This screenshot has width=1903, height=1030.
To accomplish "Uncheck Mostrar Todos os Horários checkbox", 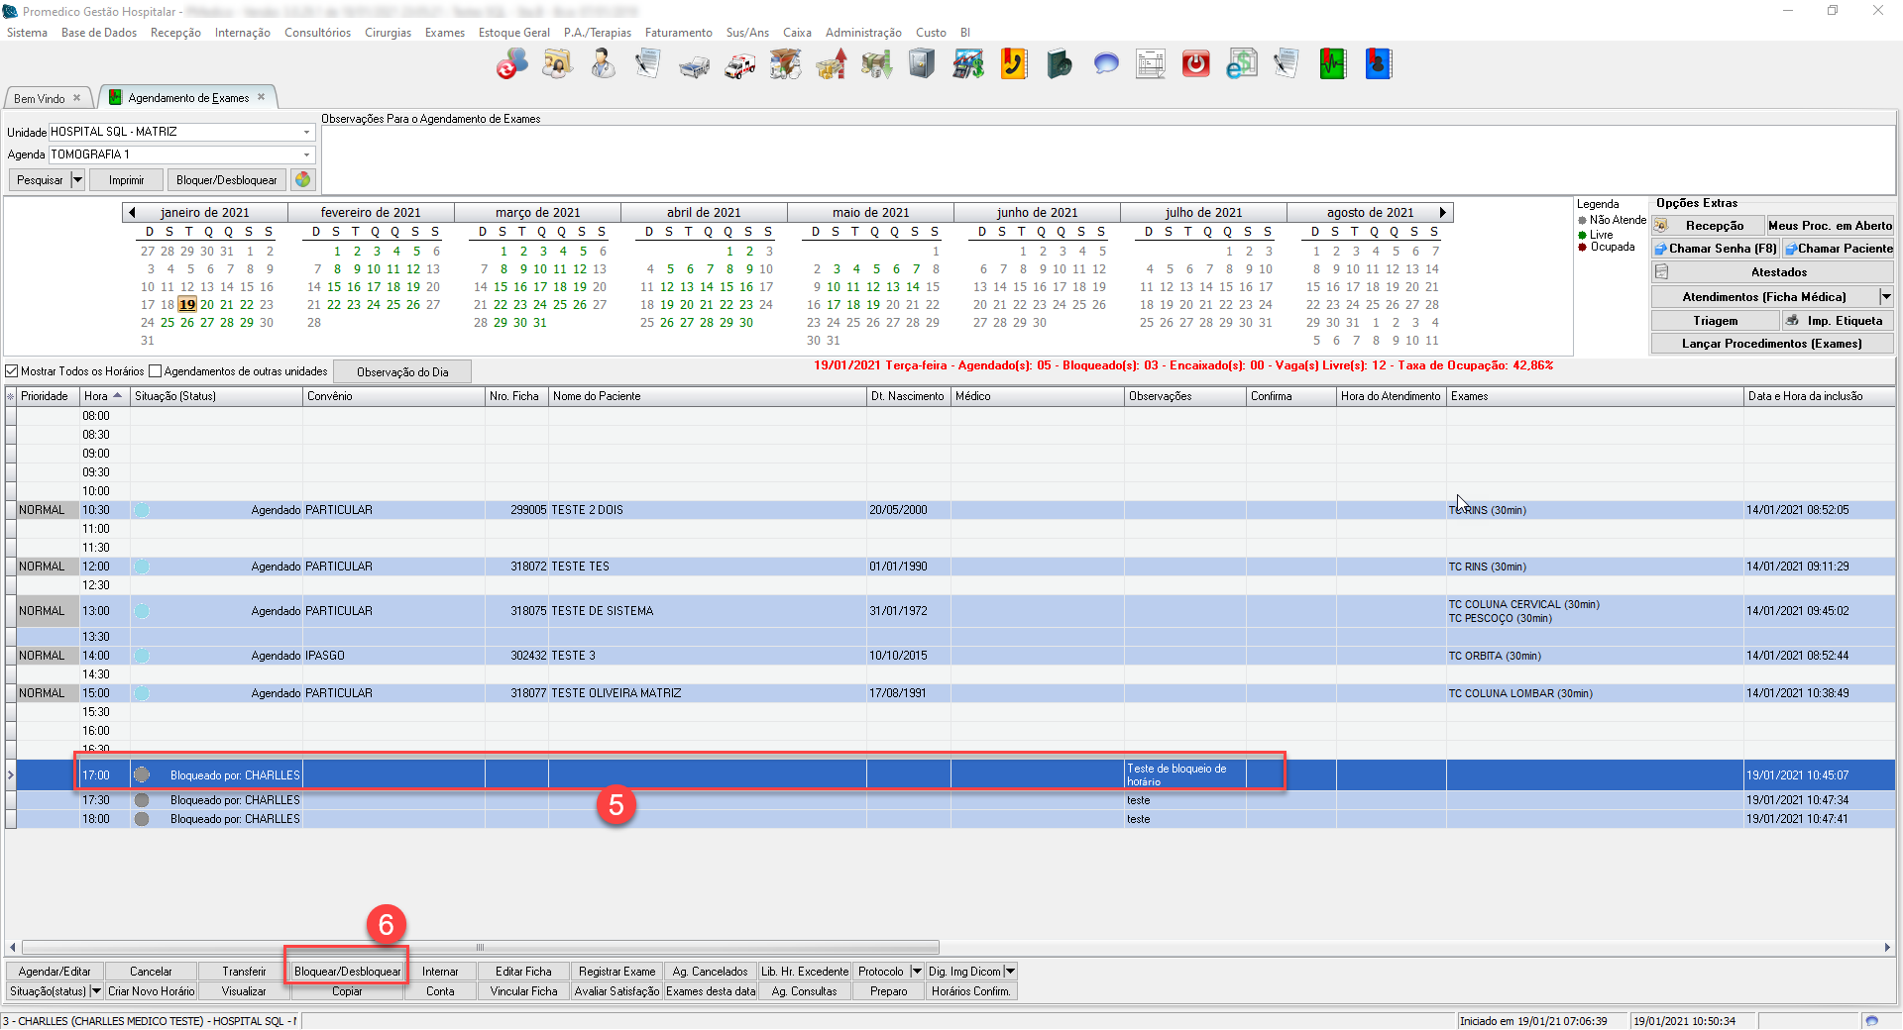I will point(12,371).
